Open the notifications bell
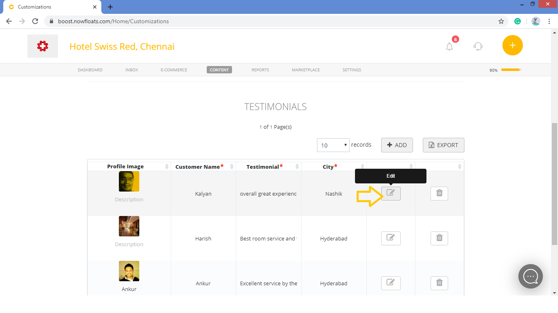Viewport: 558px width, 313px height. click(x=449, y=46)
